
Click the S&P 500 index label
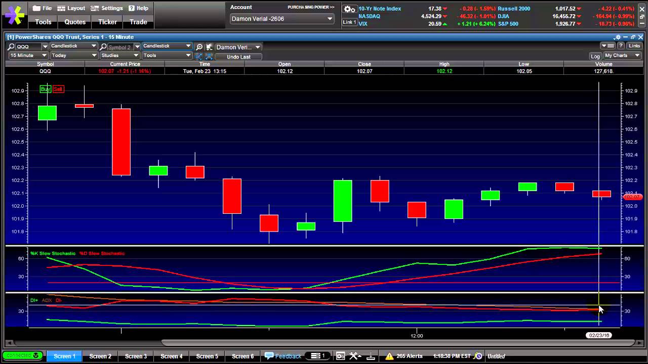pos(508,24)
